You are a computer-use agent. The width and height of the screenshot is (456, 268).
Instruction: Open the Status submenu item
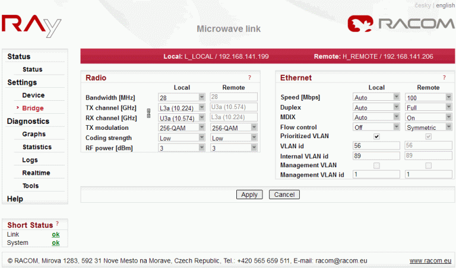33,69
